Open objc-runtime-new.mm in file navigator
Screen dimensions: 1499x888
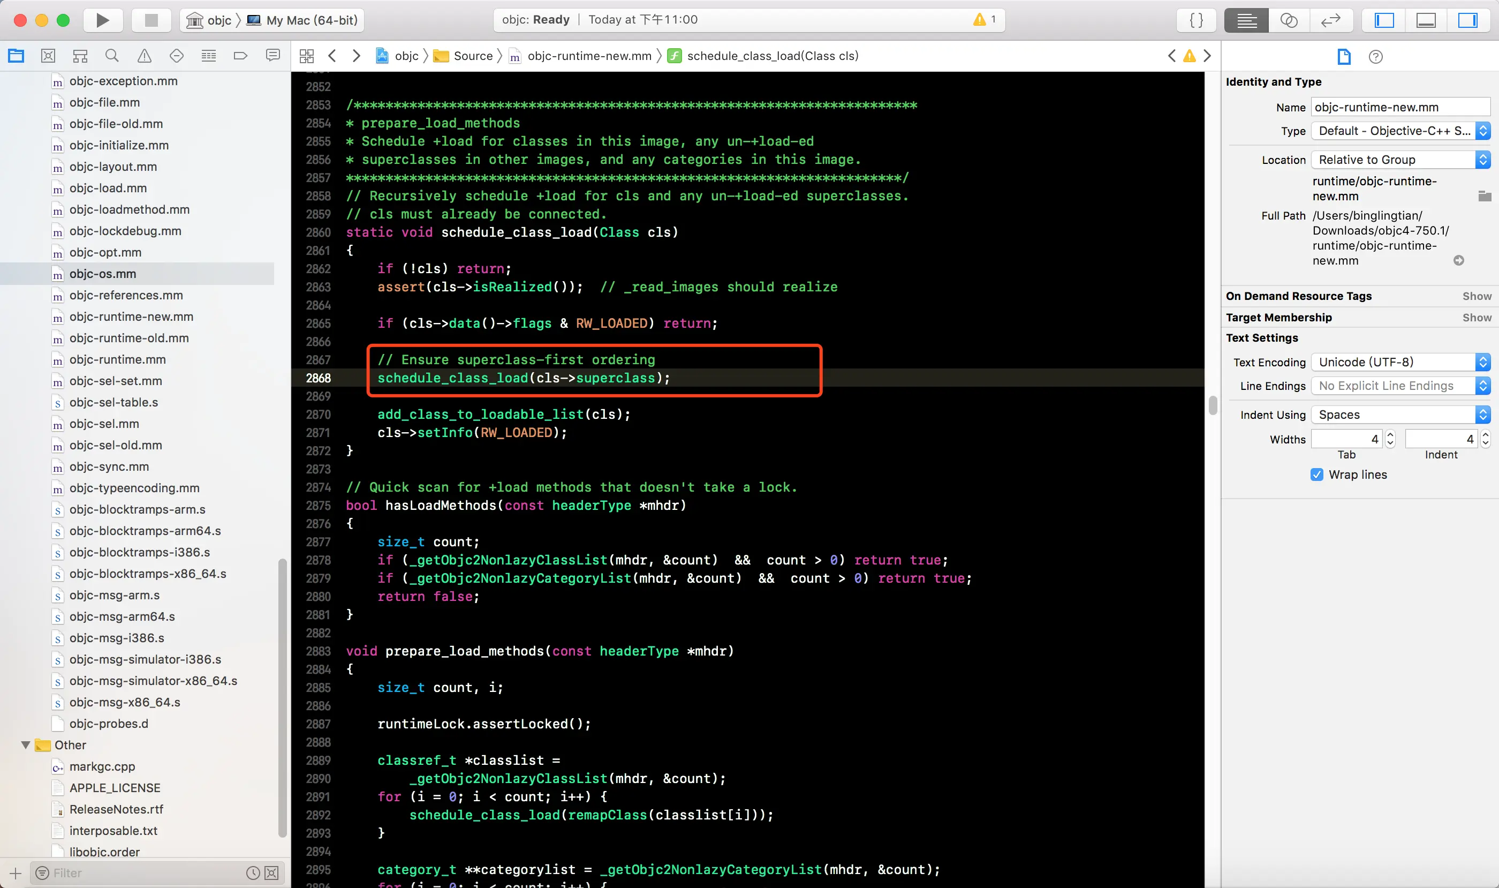pos(131,317)
